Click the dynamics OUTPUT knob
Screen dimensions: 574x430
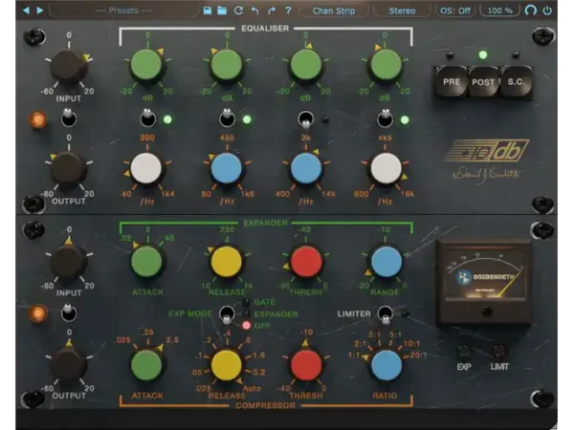click(x=69, y=364)
